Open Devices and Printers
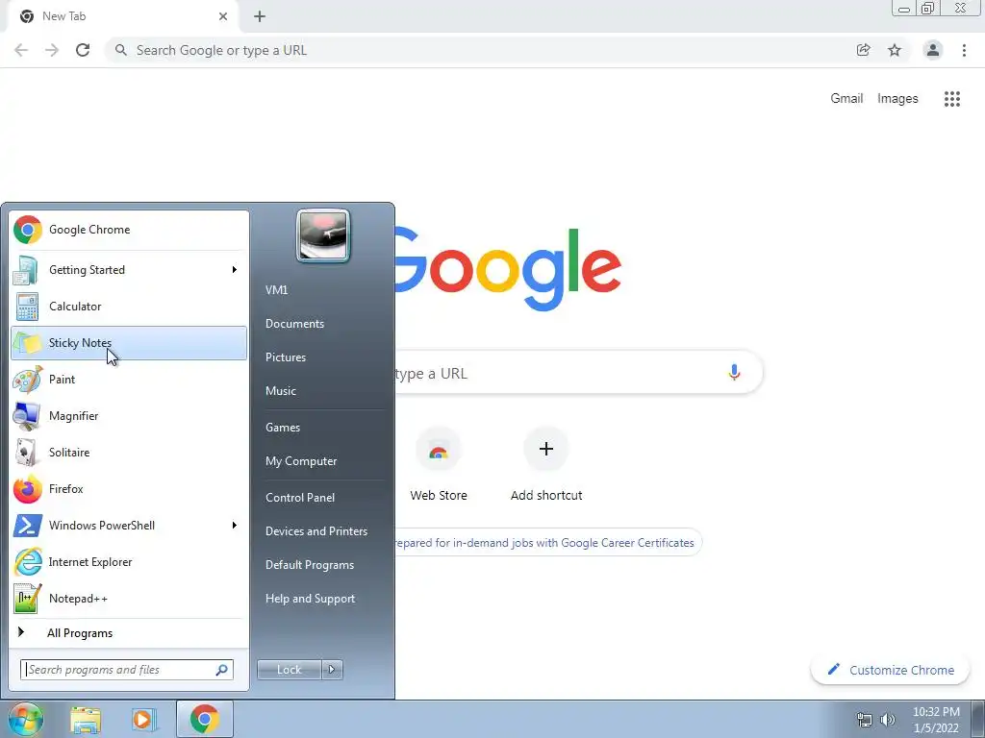985x738 pixels. (x=316, y=531)
